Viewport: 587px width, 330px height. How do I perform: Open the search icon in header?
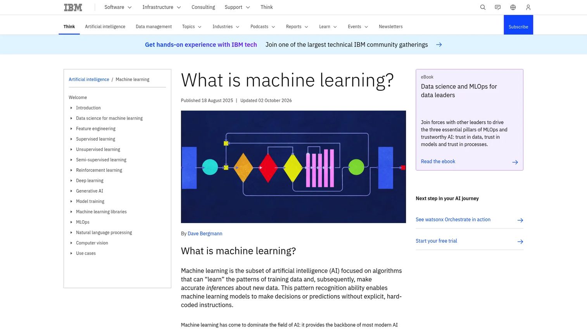click(x=483, y=7)
